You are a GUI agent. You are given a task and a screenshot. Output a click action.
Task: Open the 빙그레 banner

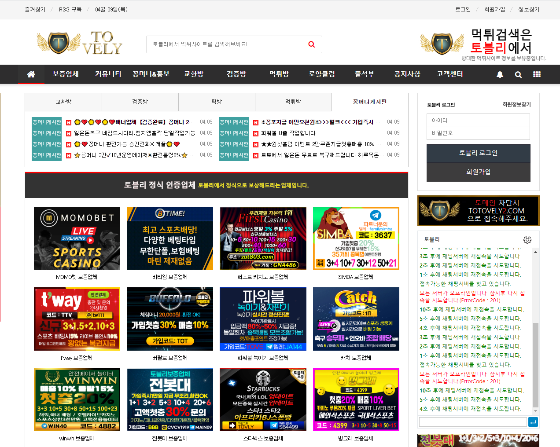pos(356,400)
